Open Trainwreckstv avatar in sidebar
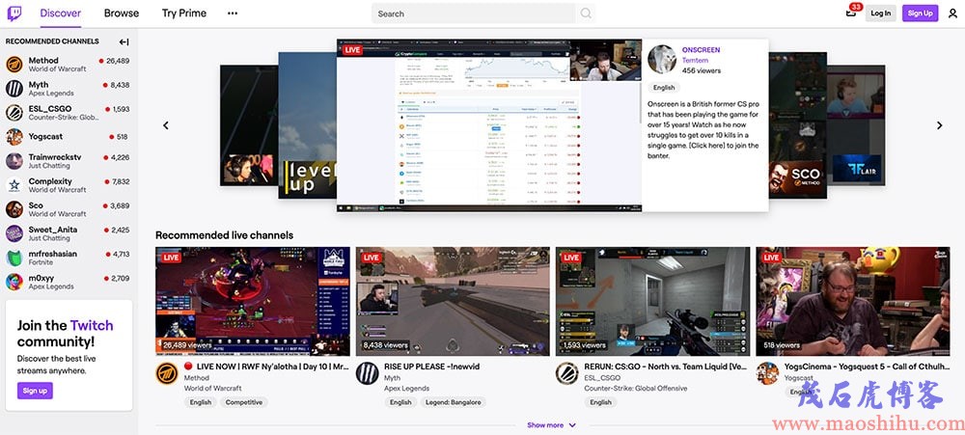The image size is (965, 435). click(14, 161)
